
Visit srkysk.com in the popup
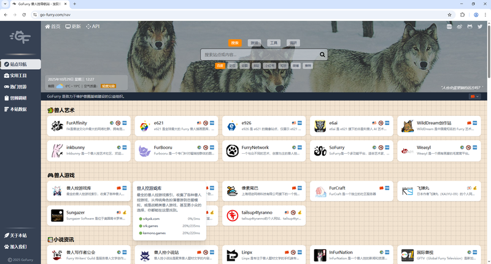[151, 219]
